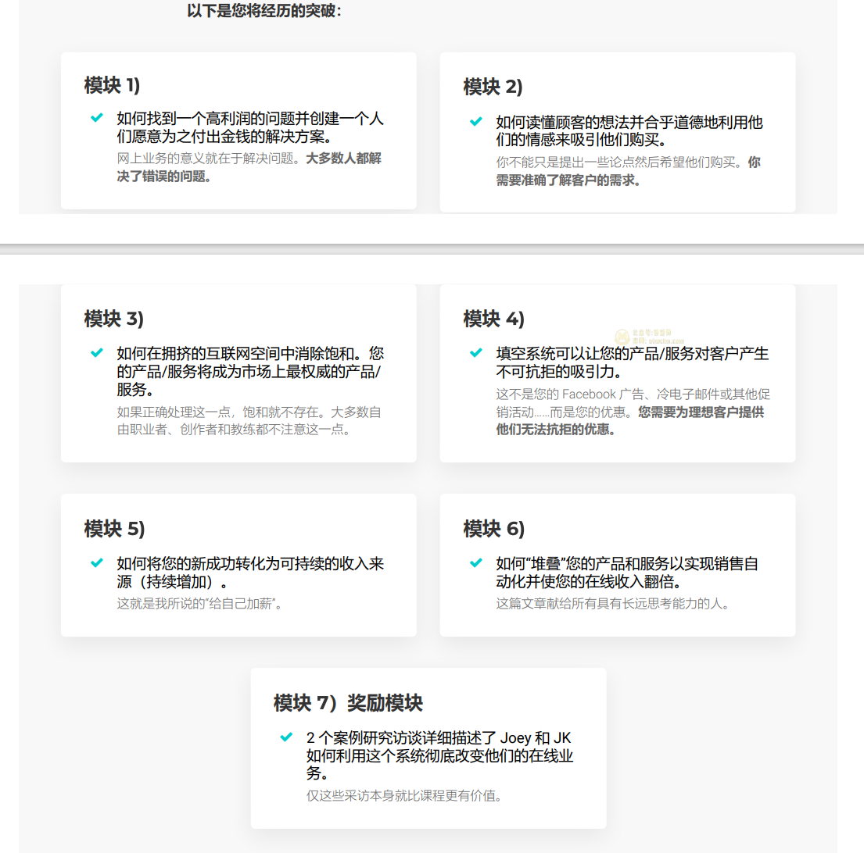Select the 模块 2) heading
Viewport: 864px width, 853px height.
(x=493, y=86)
